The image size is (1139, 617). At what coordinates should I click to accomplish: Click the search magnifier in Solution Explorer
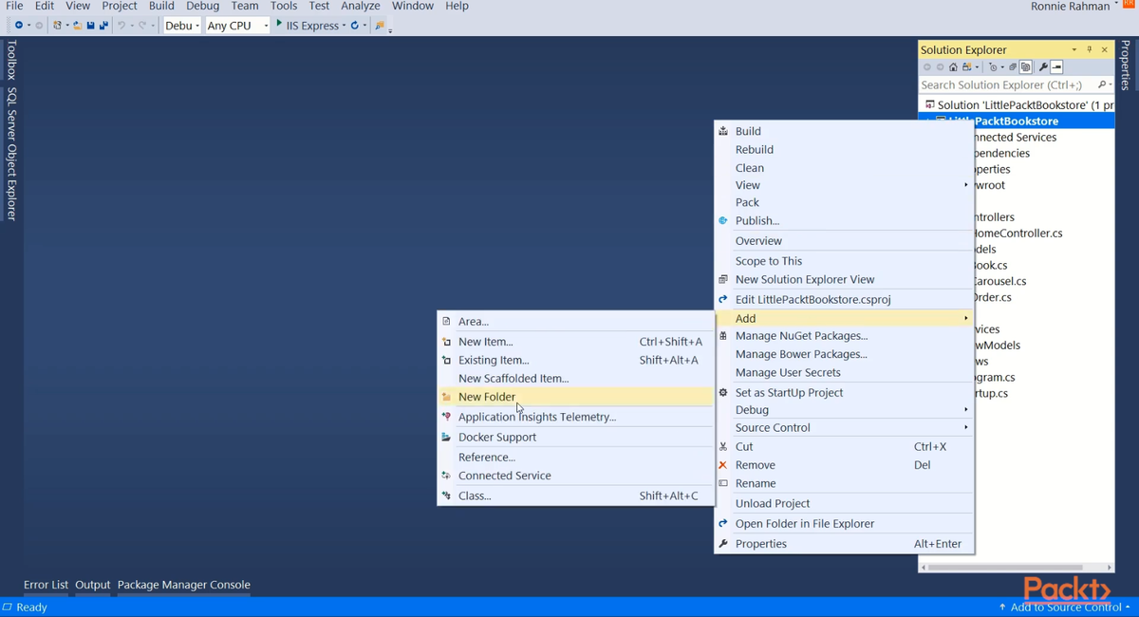[x=1102, y=84]
